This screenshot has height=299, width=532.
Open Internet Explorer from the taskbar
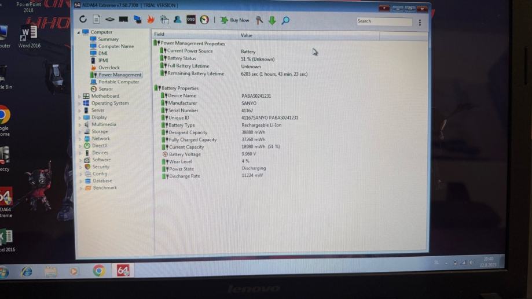[27, 272]
